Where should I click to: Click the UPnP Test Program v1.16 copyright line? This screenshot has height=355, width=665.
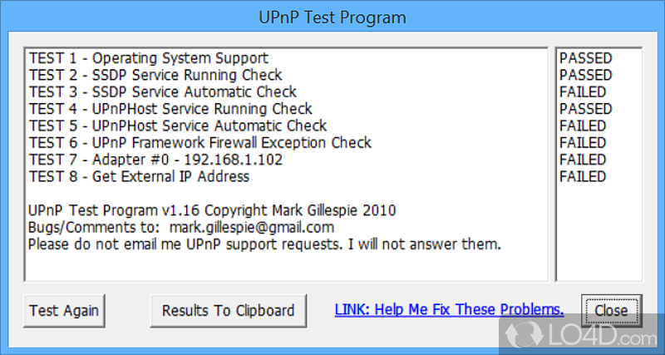click(212, 210)
